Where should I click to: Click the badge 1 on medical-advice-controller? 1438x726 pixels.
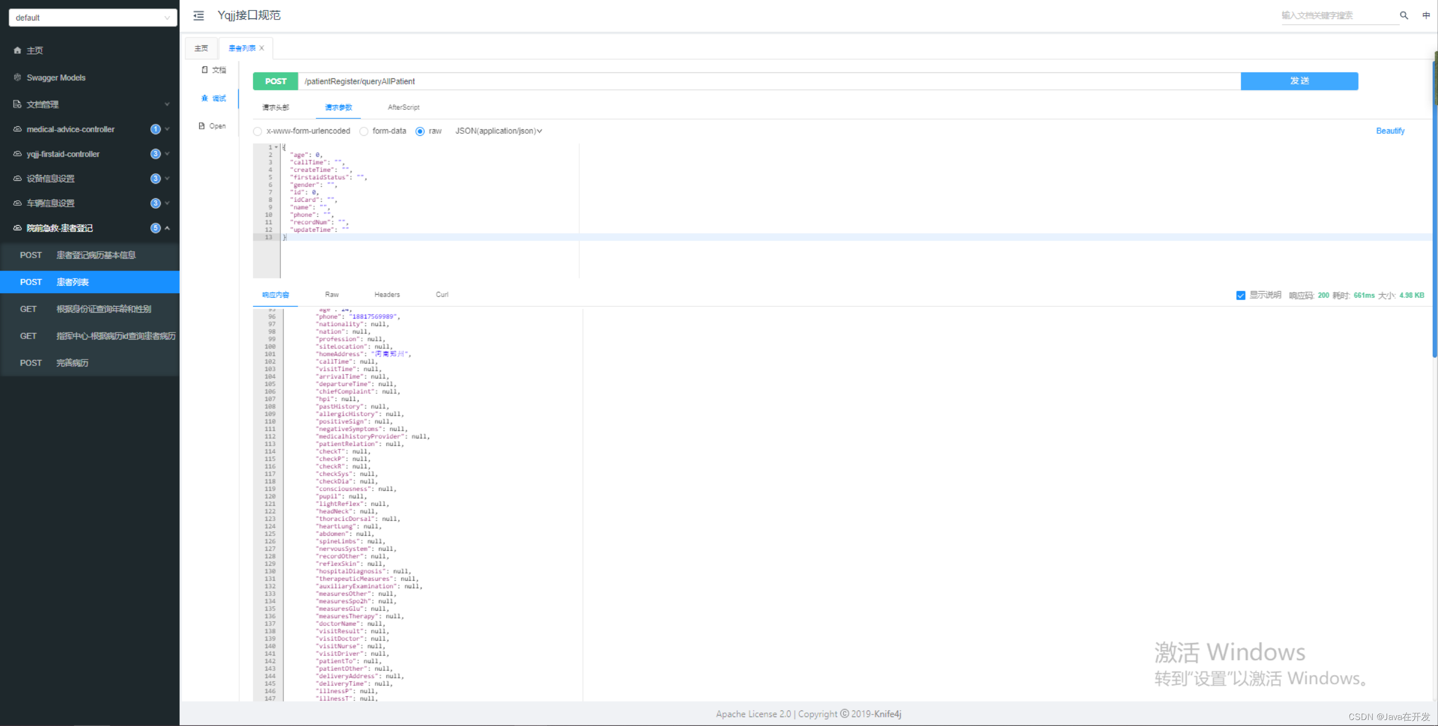coord(156,129)
